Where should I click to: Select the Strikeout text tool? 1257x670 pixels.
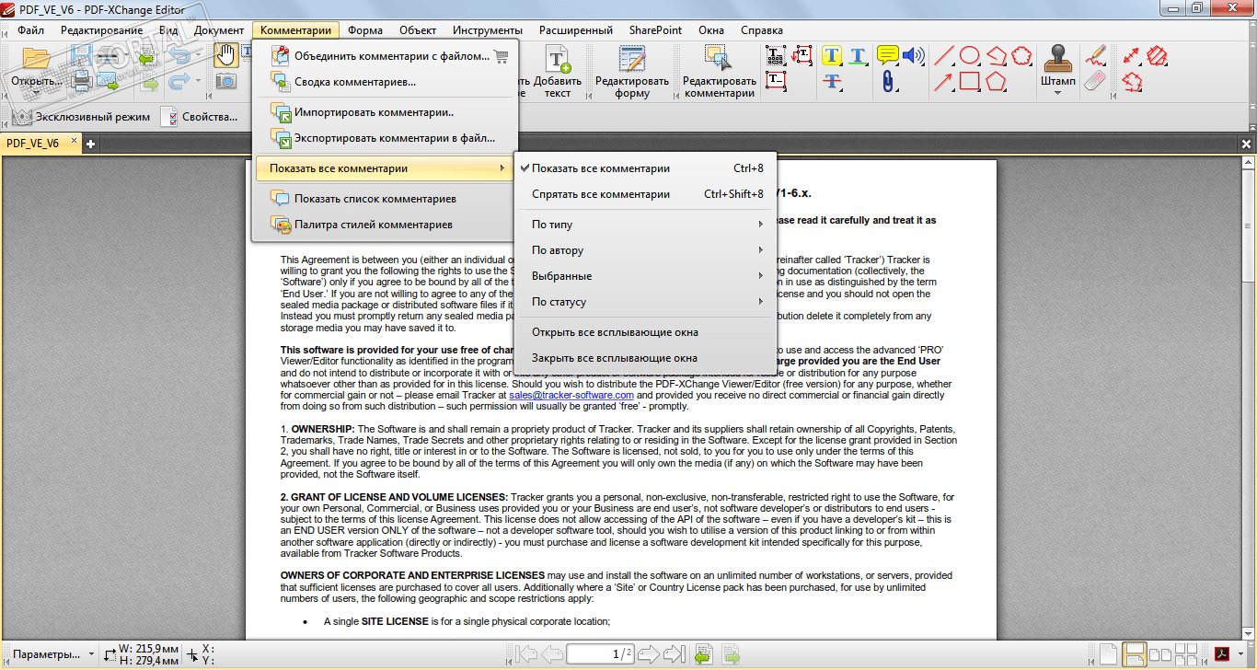coord(832,81)
